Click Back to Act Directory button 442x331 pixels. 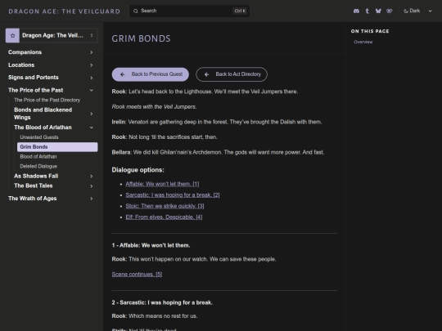[232, 74]
